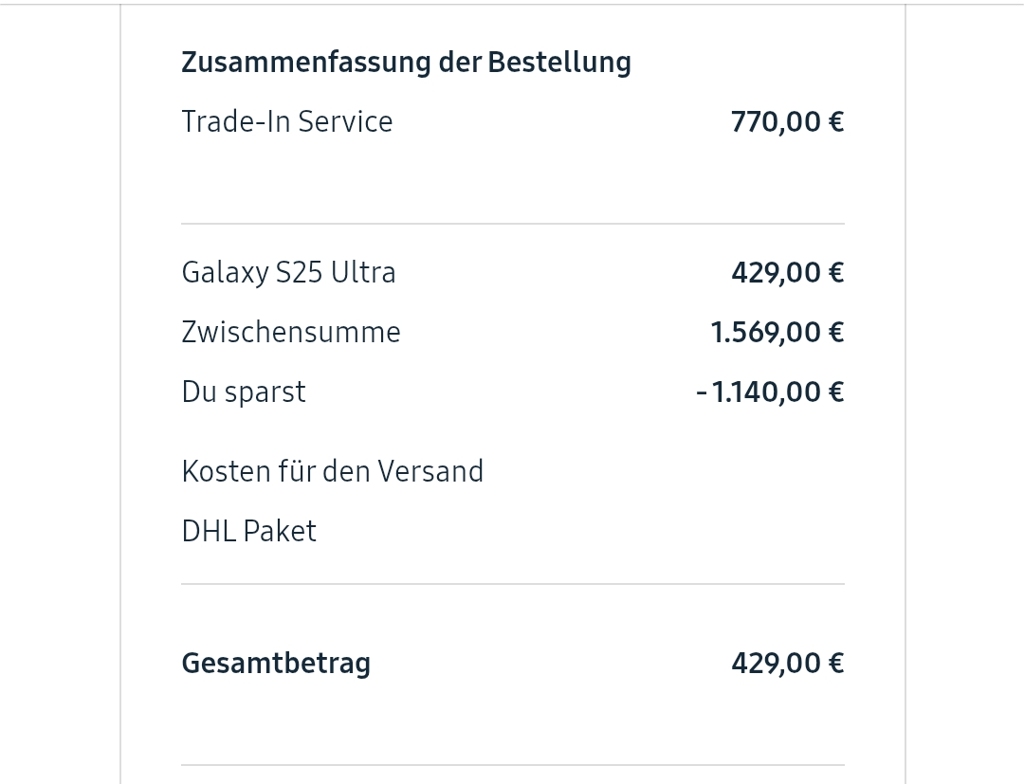Click the Zusammenfassung der Bestellung heading
Screen dimensions: 1024x784
tap(406, 63)
